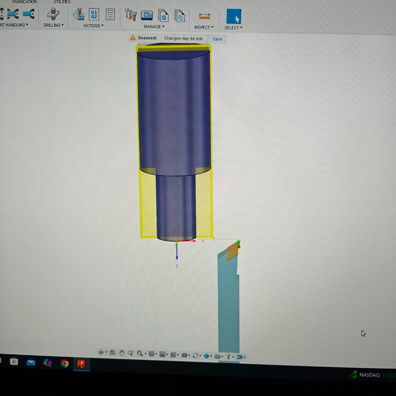The image size is (396, 396).
Task: Open Google Chrome from the taskbar
Action: (65, 363)
